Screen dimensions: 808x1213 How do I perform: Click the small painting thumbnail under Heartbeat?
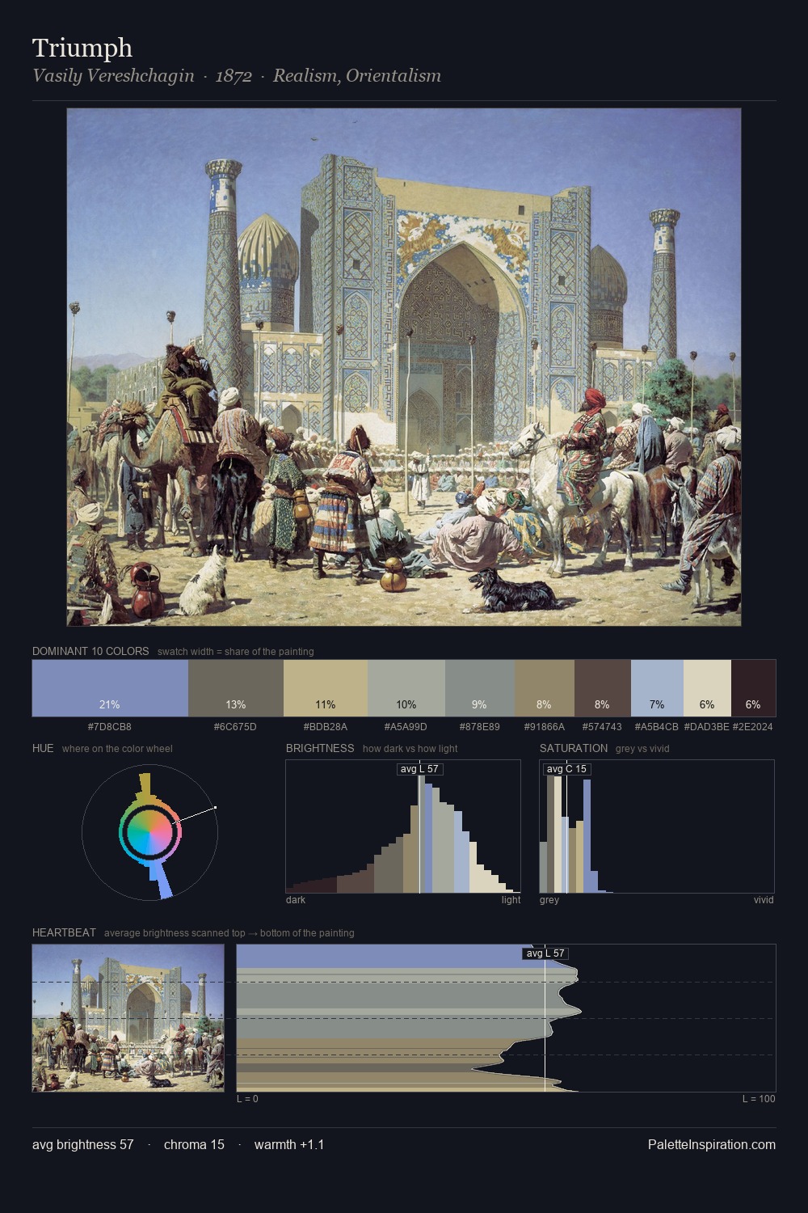[x=128, y=1018]
